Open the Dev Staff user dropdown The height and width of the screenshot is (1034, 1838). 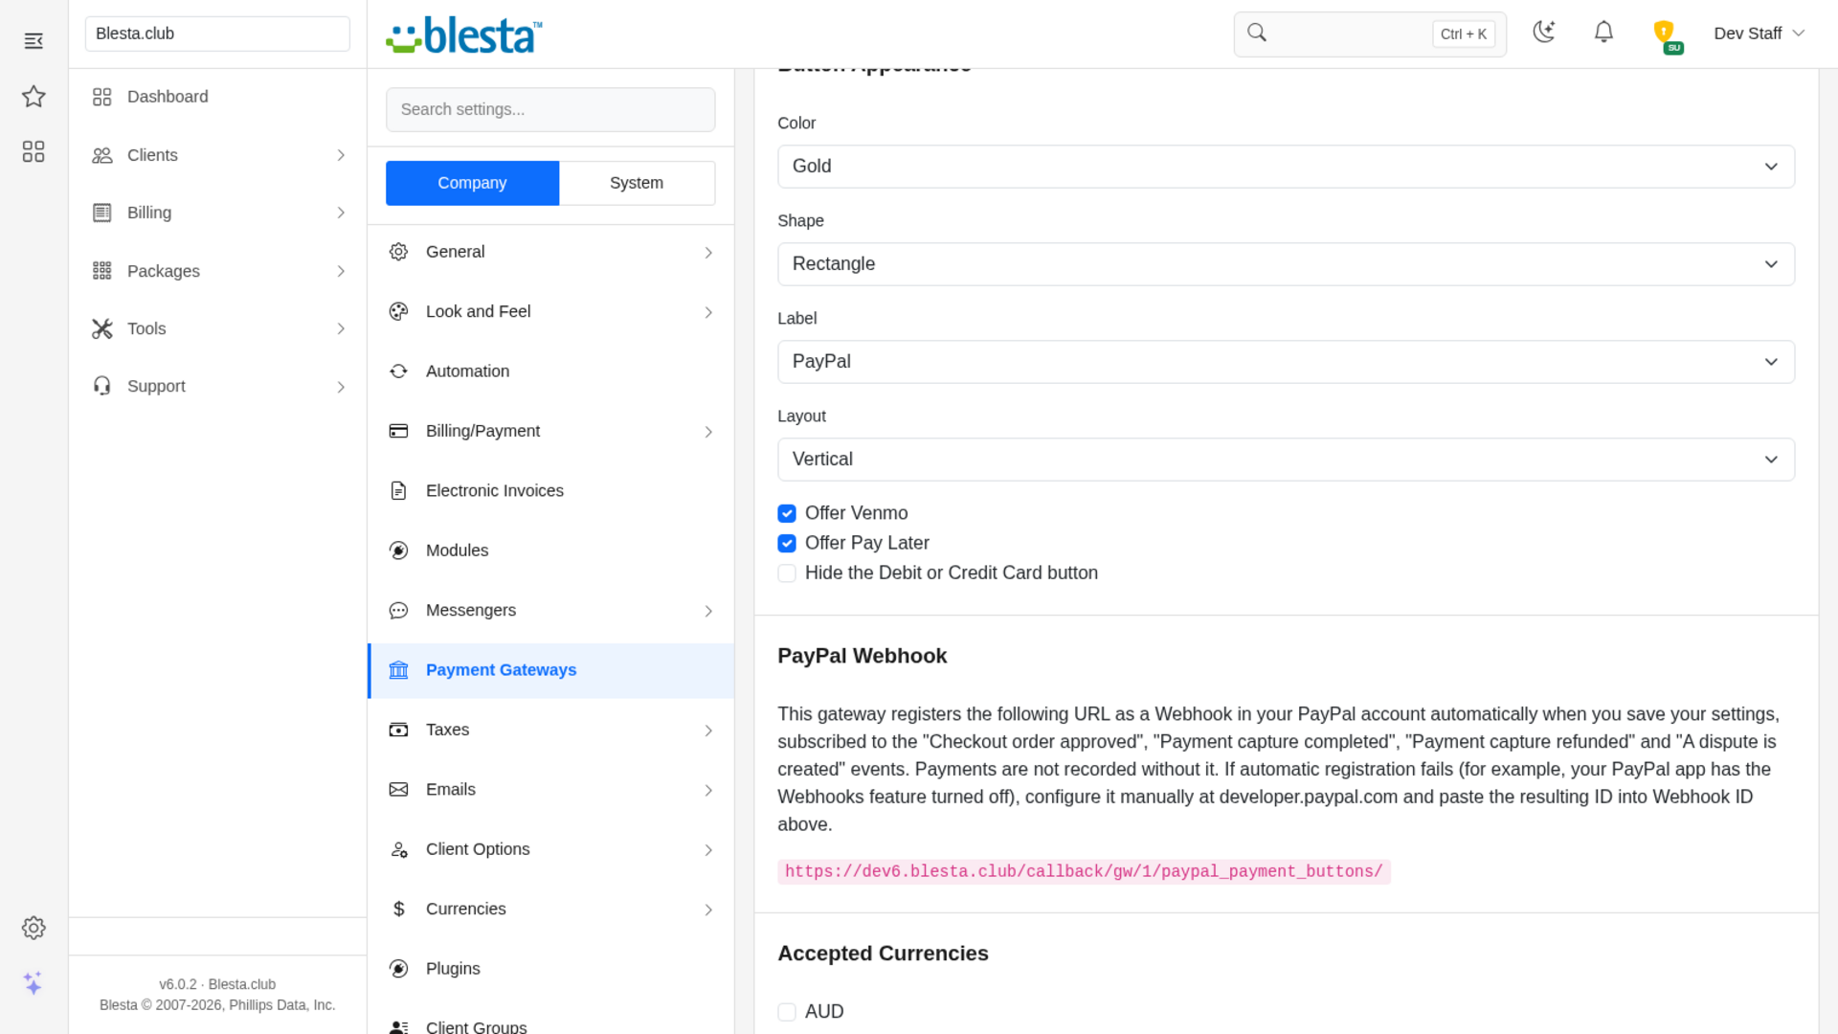1759,34
